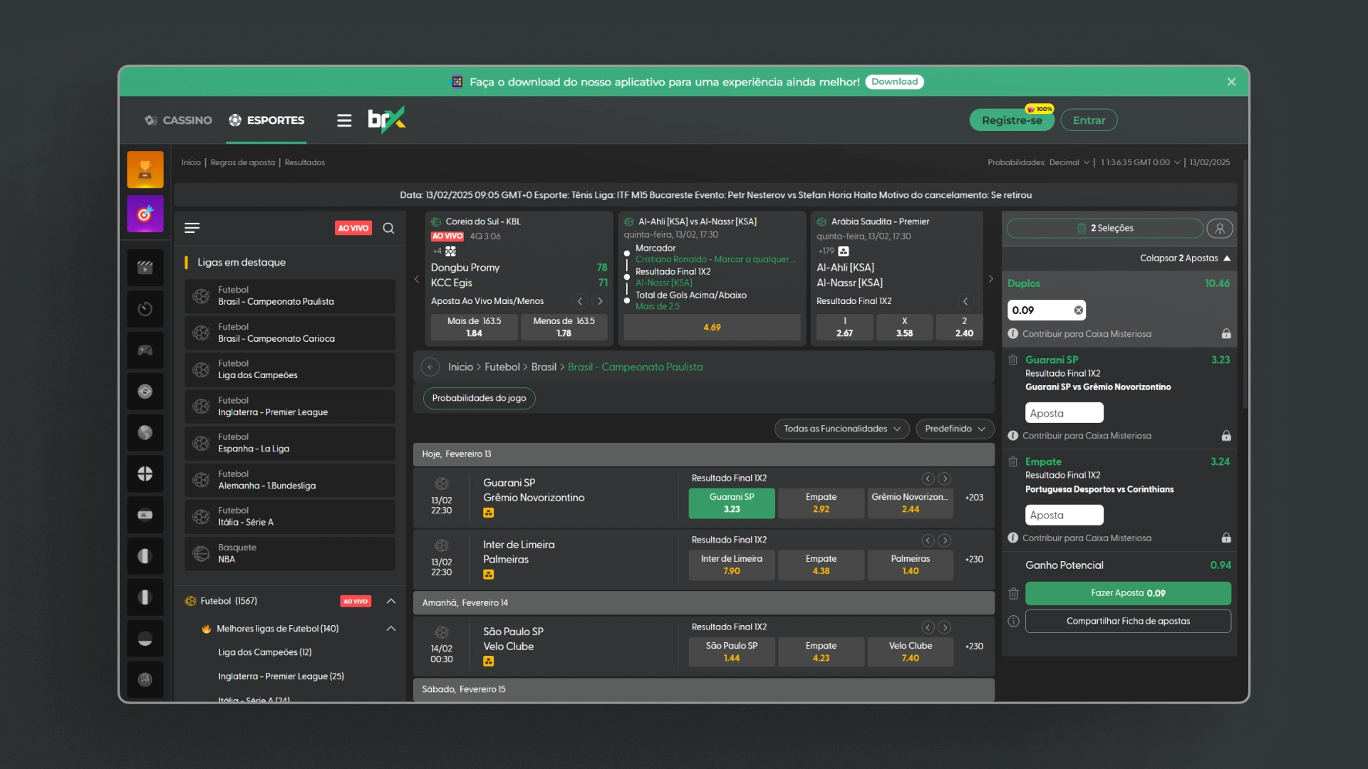Viewport: 1368px width, 769px height.
Task: Open the Predefinido sorting dropdown
Action: pyautogui.click(x=954, y=429)
